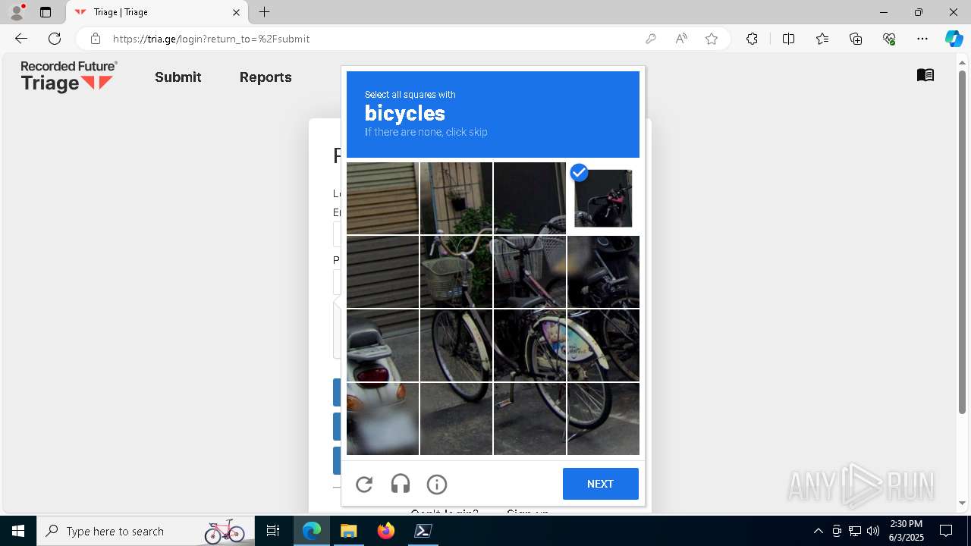
Task: Open Settings and more ellipsis menu
Action: click(x=922, y=39)
